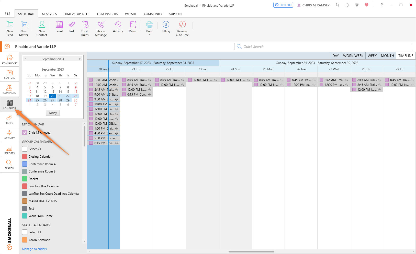Open CHRIS M RAMSEY user menu
The image size is (416, 254).
[313, 5]
